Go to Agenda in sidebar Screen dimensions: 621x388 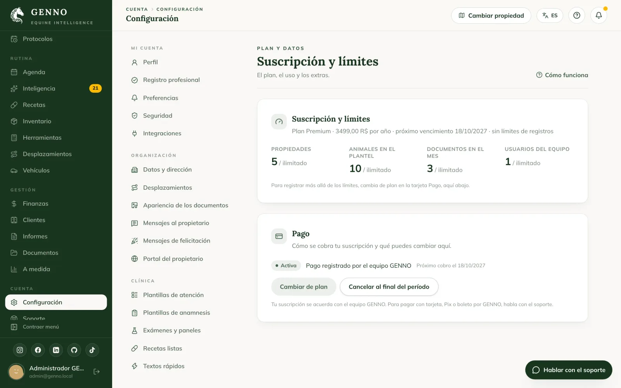point(56,72)
